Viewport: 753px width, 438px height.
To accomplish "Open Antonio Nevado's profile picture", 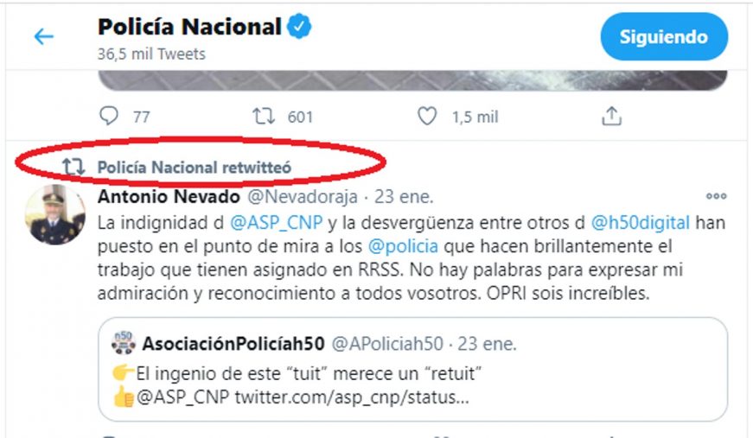I will click(54, 216).
